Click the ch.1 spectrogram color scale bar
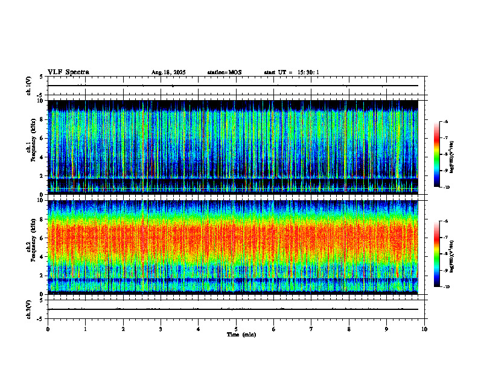 click(436, 154)
